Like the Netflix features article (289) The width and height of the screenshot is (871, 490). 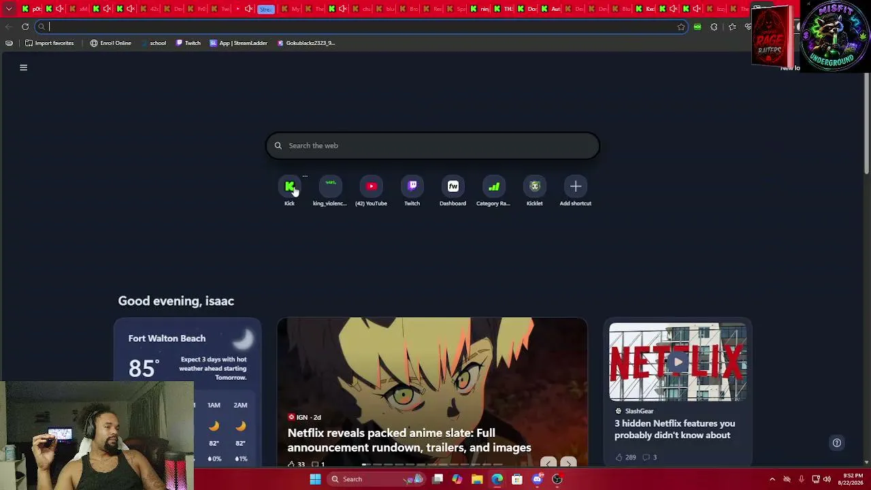pos(625,457)
